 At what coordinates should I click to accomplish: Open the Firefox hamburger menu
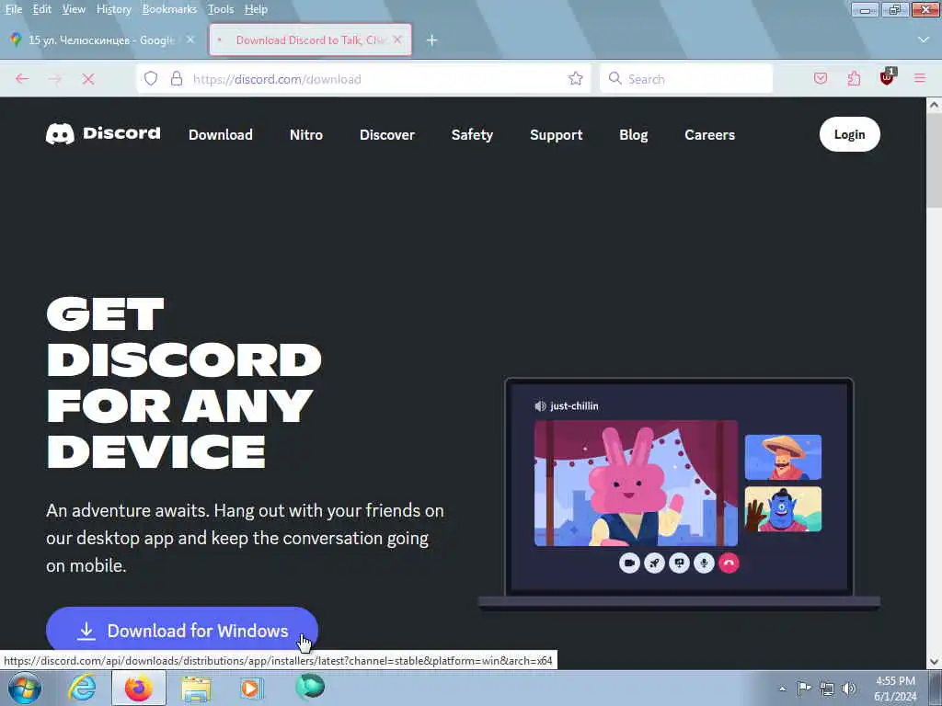click(920, 79)
